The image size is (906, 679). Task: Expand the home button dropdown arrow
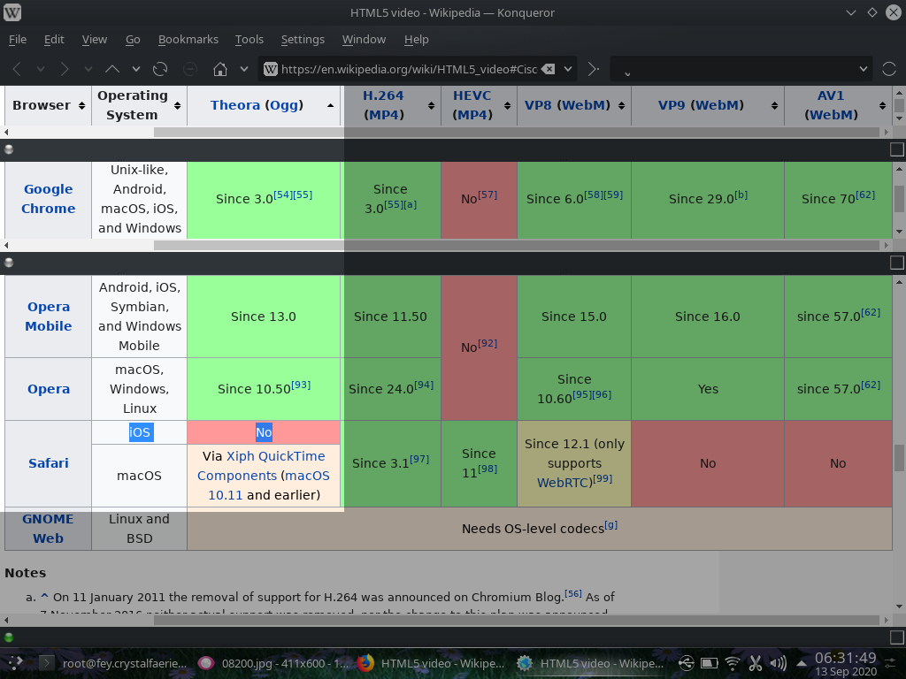tap(243, 69)
